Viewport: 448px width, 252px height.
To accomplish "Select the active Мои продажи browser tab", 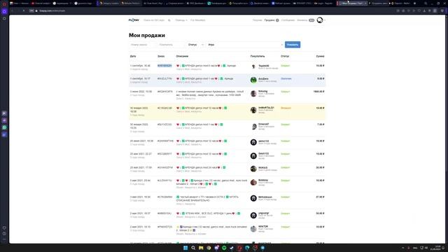I will [352, 3].
